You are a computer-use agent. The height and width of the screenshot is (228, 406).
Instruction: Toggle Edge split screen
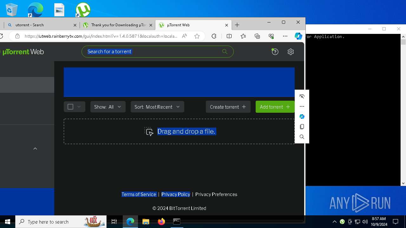(229, 36)
